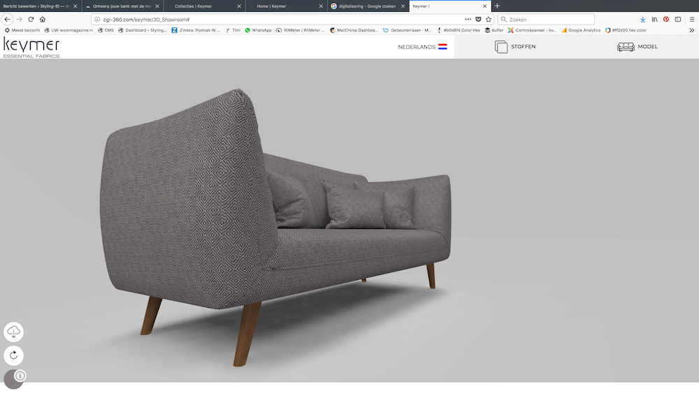Viewport: 699px width, 393px height.
Task: Click the 3D sofa preview
Action: coord(275,227)
